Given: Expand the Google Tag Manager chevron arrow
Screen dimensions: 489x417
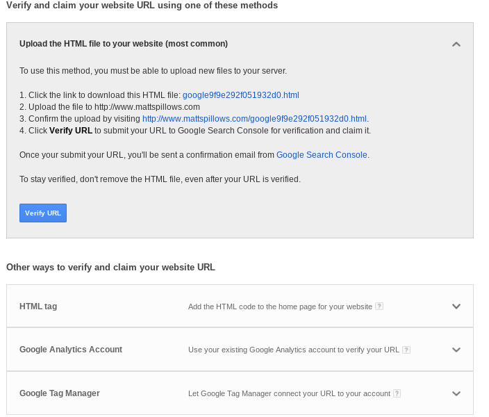Looking at the screenshot, I should point(456,393).
